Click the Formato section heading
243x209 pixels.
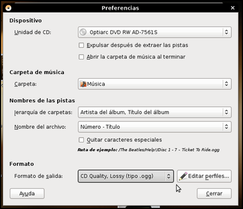[21, 164]
